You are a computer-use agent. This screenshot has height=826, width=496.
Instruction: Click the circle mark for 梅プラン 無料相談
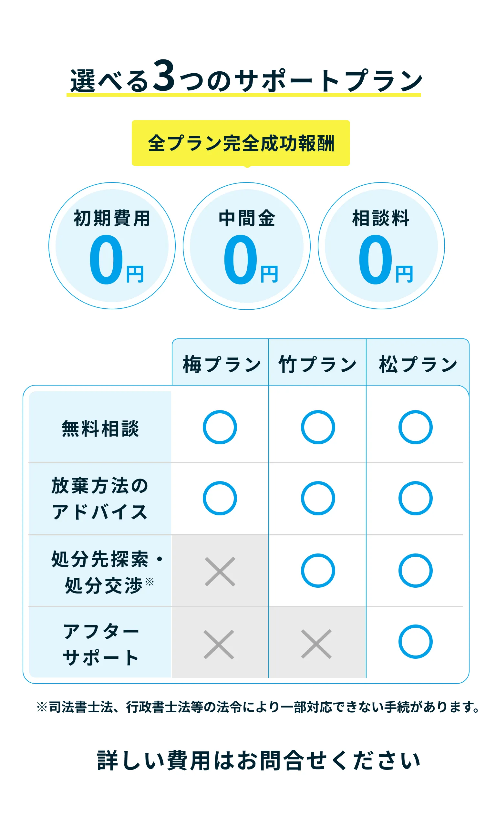[220, 427]
